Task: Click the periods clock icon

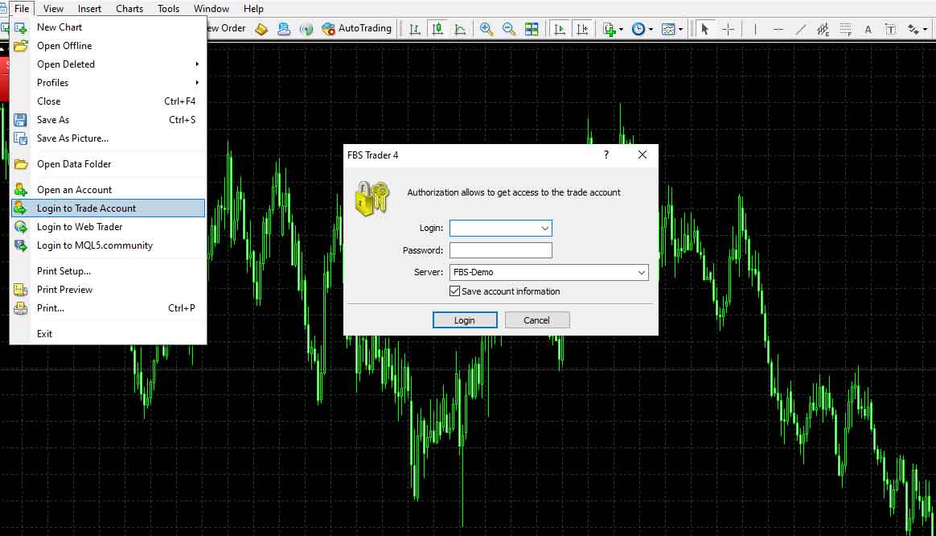Action: (638, 29)
